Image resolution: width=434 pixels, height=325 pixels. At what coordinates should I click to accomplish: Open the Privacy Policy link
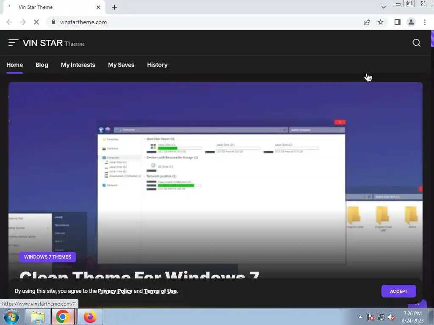pos(115,291)
